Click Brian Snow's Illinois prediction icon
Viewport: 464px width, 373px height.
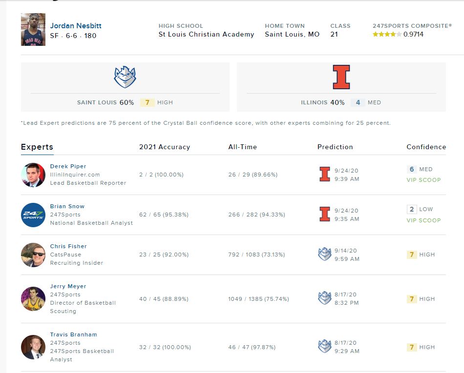(x=325, y=215)
